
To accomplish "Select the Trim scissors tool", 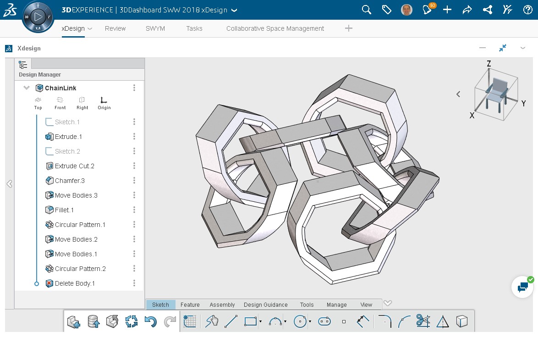I will pos(423,321).
